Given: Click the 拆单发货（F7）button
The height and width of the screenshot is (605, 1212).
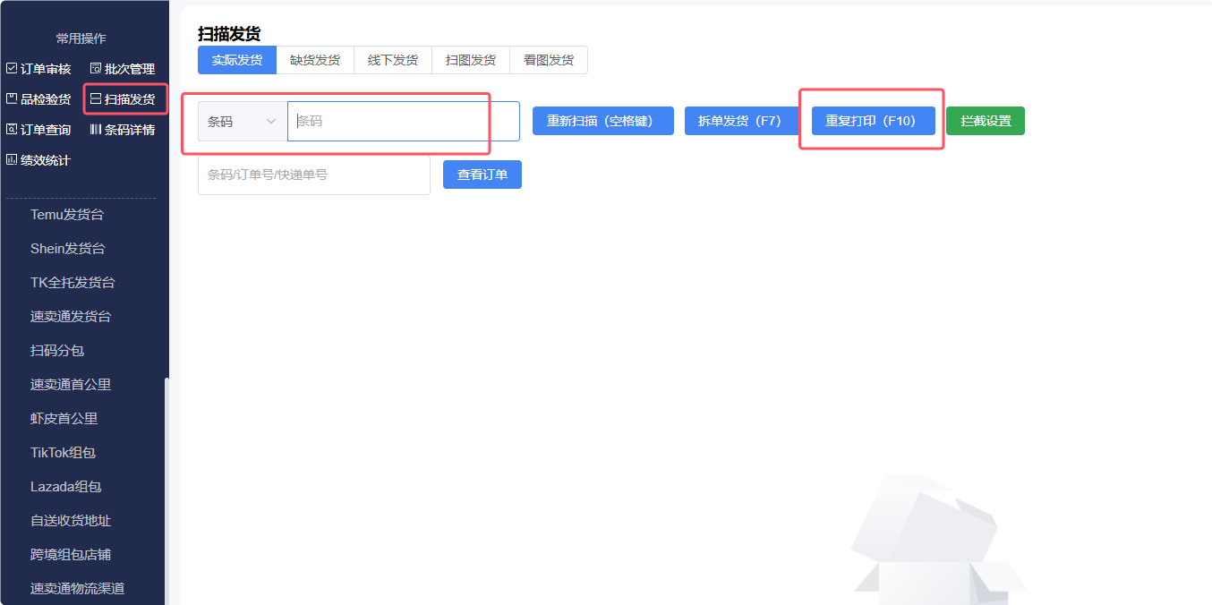Looking at the screenshot, I should click(740, 121).
